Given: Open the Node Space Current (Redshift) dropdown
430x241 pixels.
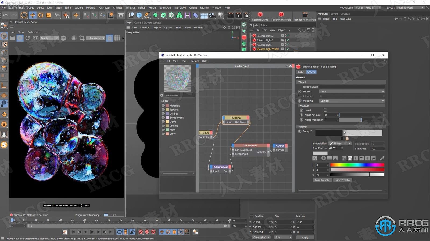Looking at the screenshot, I should coord(368,7).
